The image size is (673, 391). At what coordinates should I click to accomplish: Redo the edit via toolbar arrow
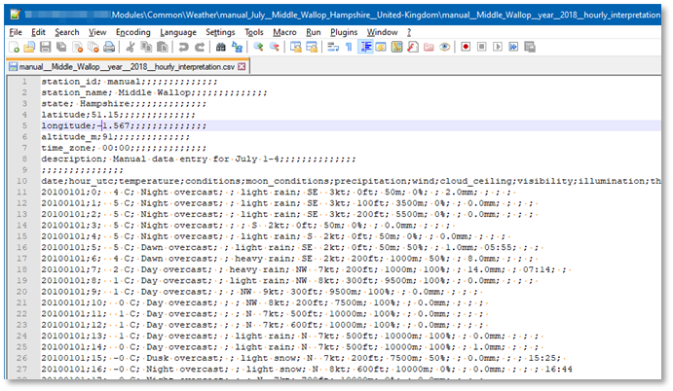[x=199, y=47]
